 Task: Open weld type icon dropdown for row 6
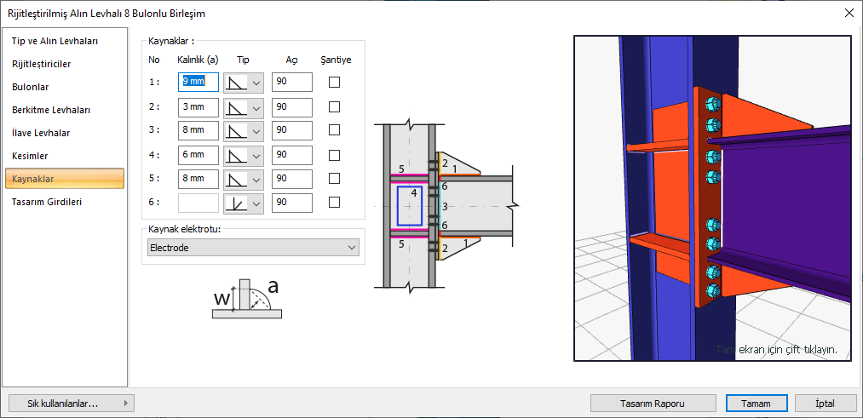[x=244, y=203]
